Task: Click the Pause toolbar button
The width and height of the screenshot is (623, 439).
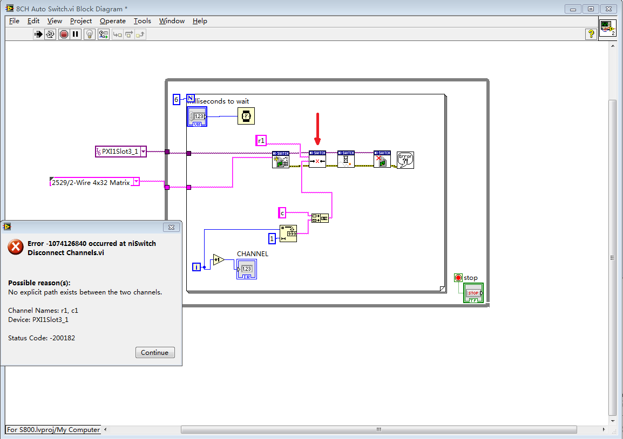Action: click(x=75, y=35)
